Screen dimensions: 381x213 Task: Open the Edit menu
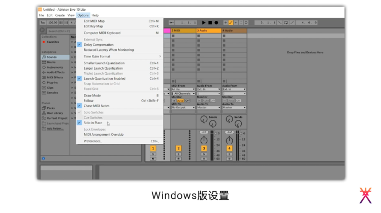coord(50,15)
